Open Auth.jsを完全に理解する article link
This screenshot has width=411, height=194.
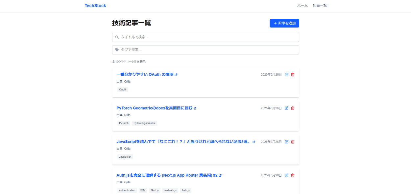(x=167, y=175)
